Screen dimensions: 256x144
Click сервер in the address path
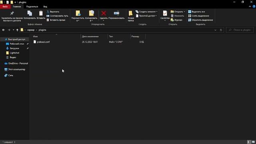[x=31, y=30]
